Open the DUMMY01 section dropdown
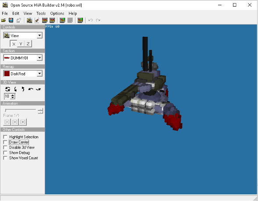258x201 pixels. pyautogui.click(x=39, y=58)
